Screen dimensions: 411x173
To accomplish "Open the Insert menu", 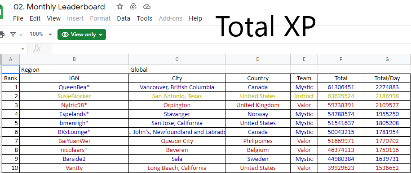I will [x=75, y=18].
